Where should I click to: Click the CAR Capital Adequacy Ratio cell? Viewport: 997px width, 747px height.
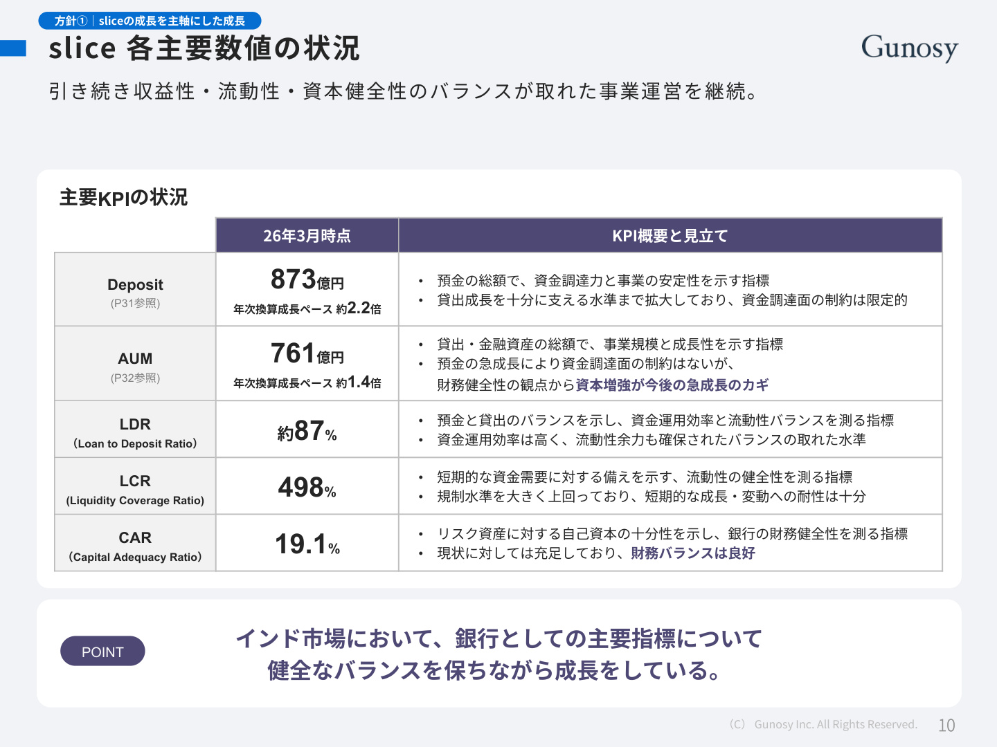pyautogui.click(x=135, y=543)
